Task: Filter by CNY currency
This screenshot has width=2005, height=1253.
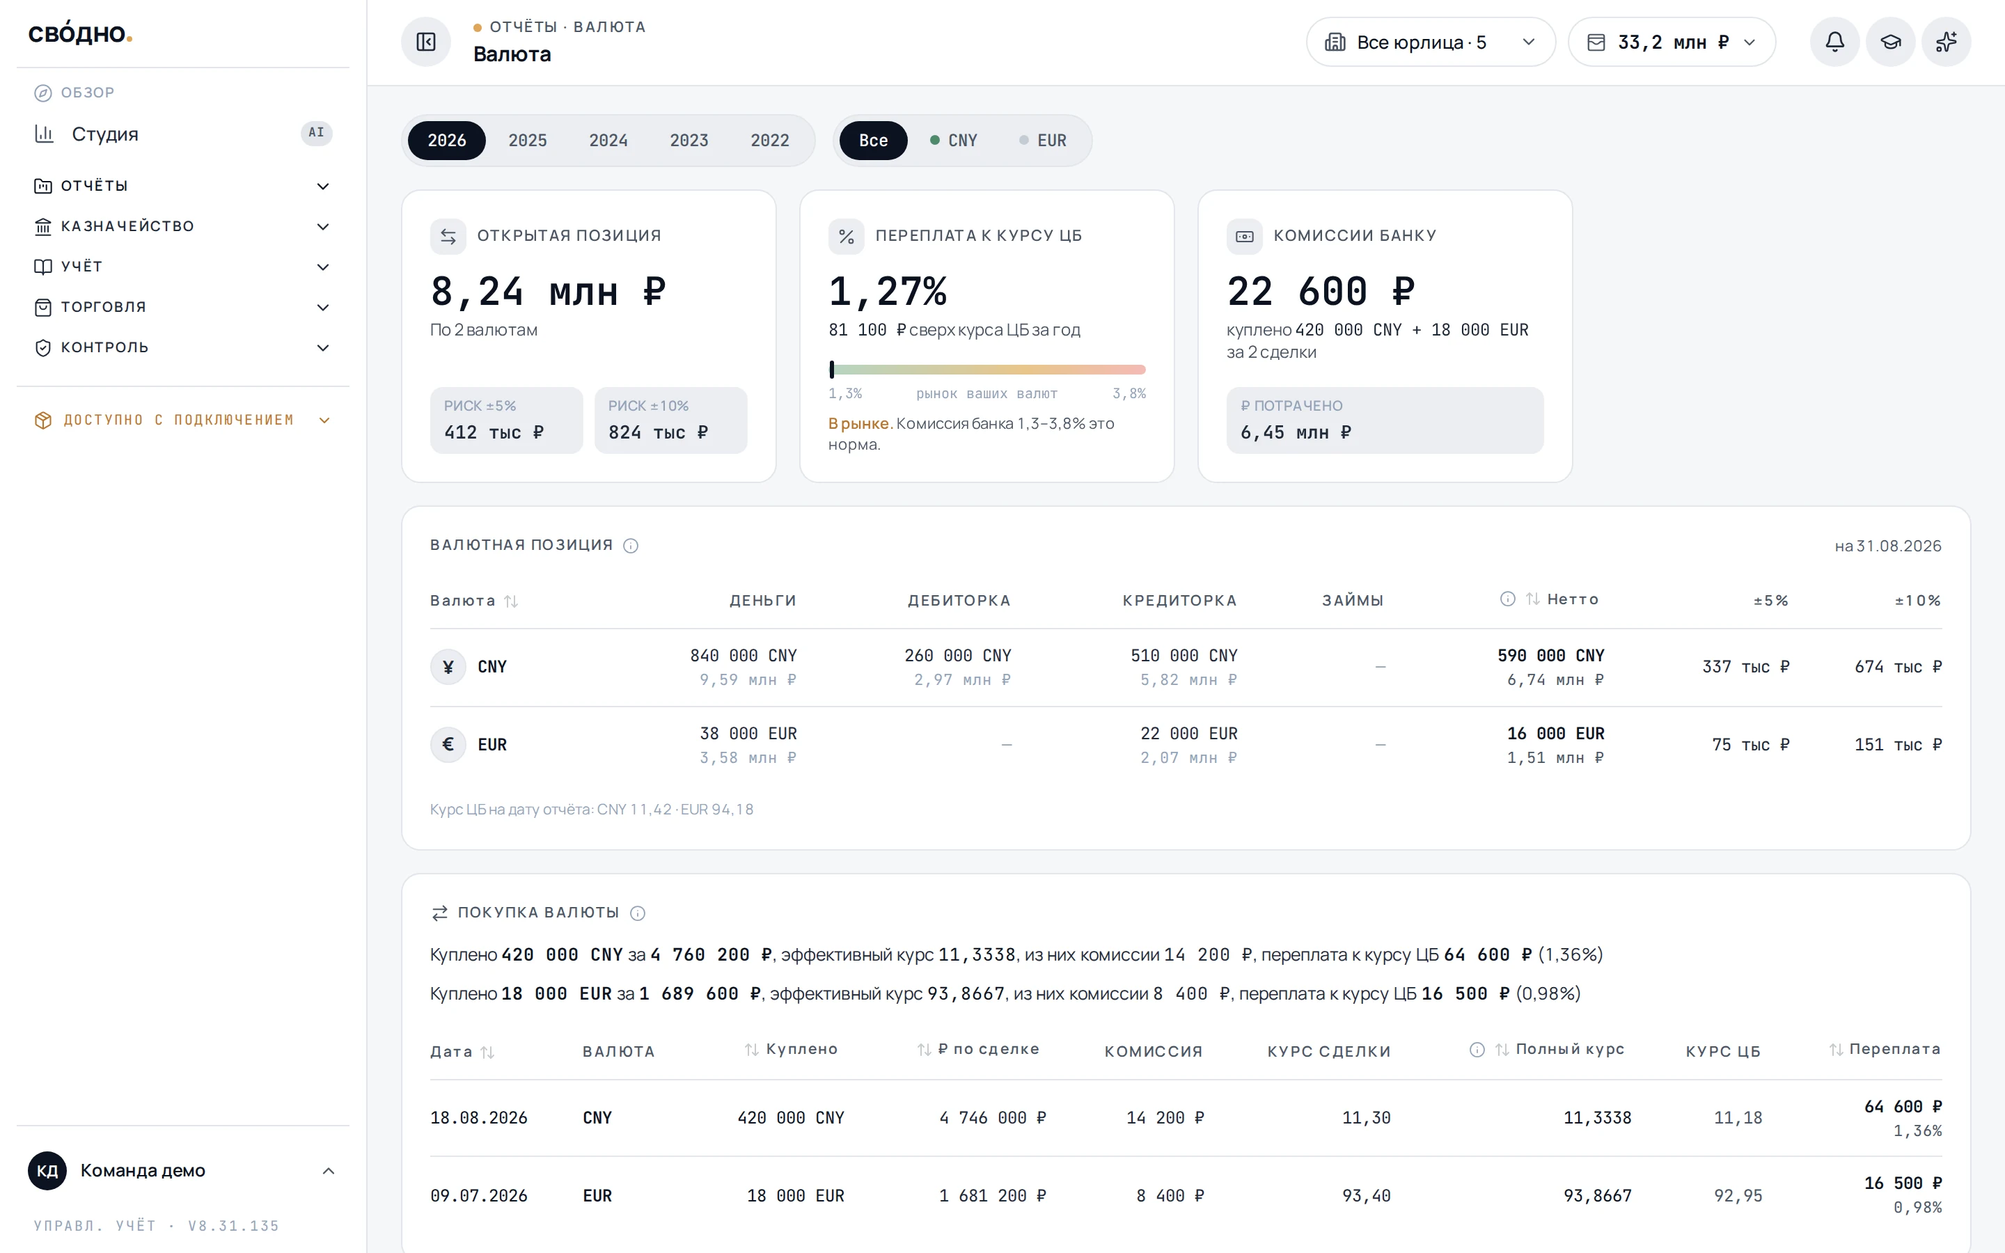Action: [954, 140]
